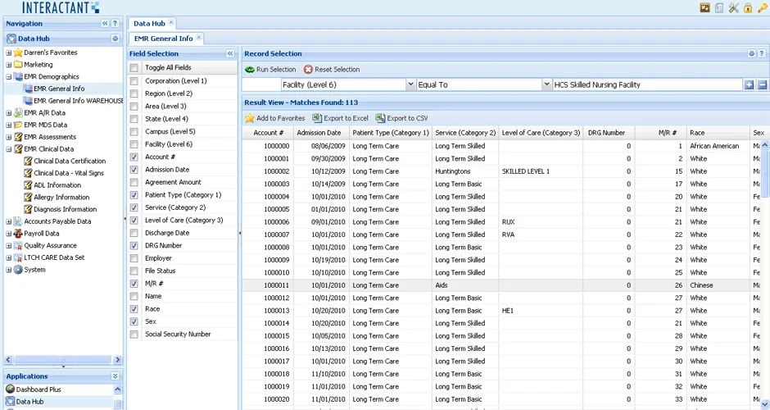Sort by Admission Date column header
Screen dimensions: 770x410
pos(320,133)
